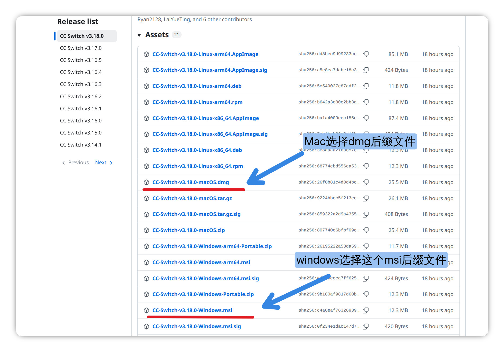This screenshot has height=352, width=504.
Task: Click the 408 Bytes size value
Action: [x=396, y=214]
